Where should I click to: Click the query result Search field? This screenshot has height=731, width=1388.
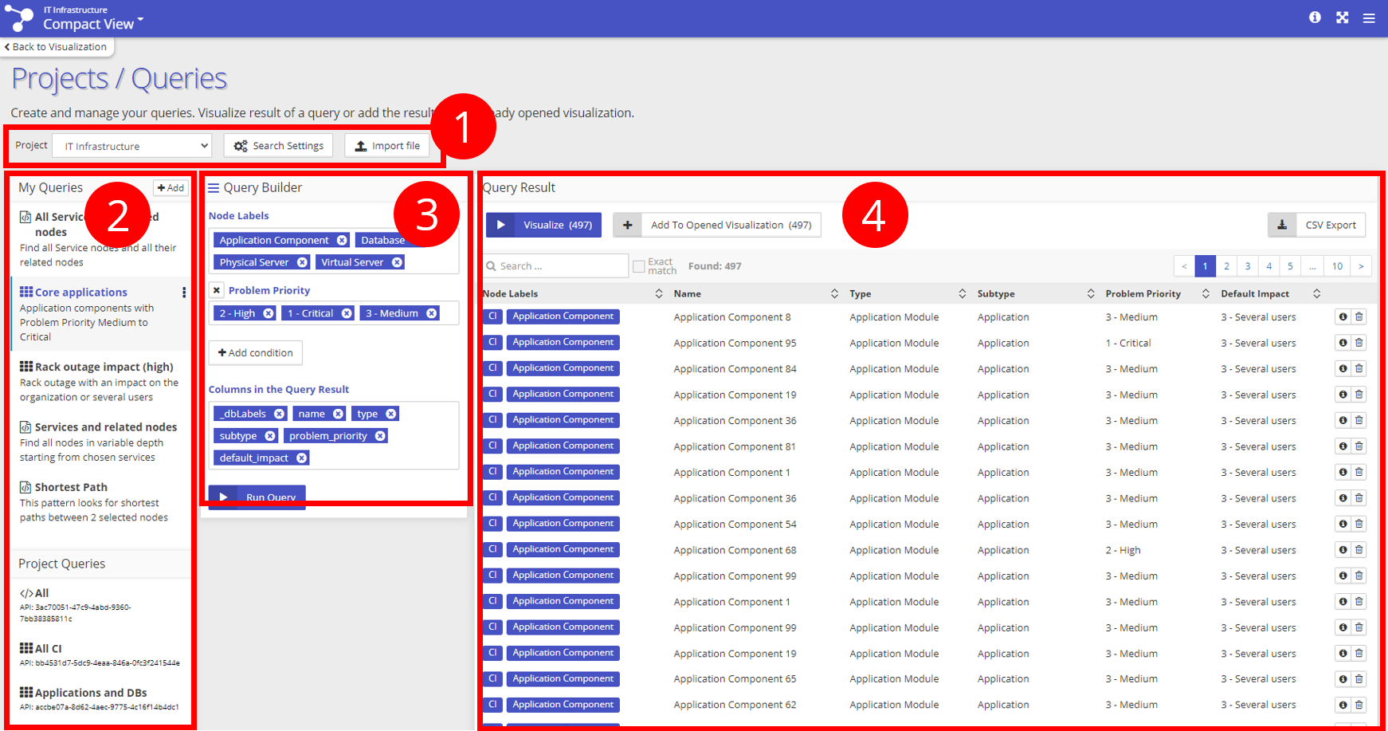tap(558, 266)
